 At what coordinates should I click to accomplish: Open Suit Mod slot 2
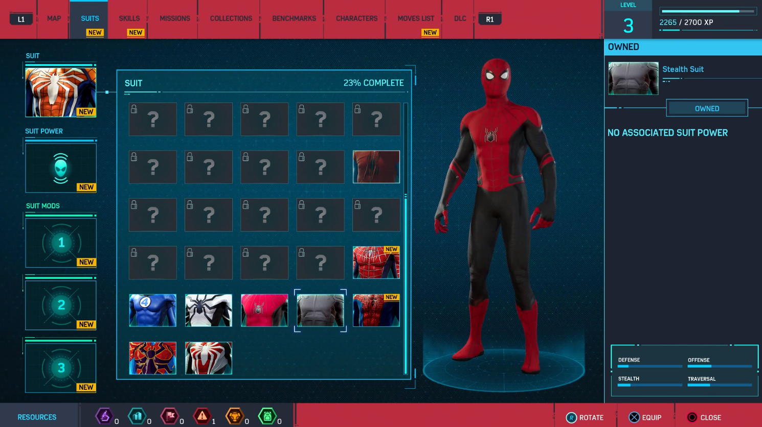61,305
